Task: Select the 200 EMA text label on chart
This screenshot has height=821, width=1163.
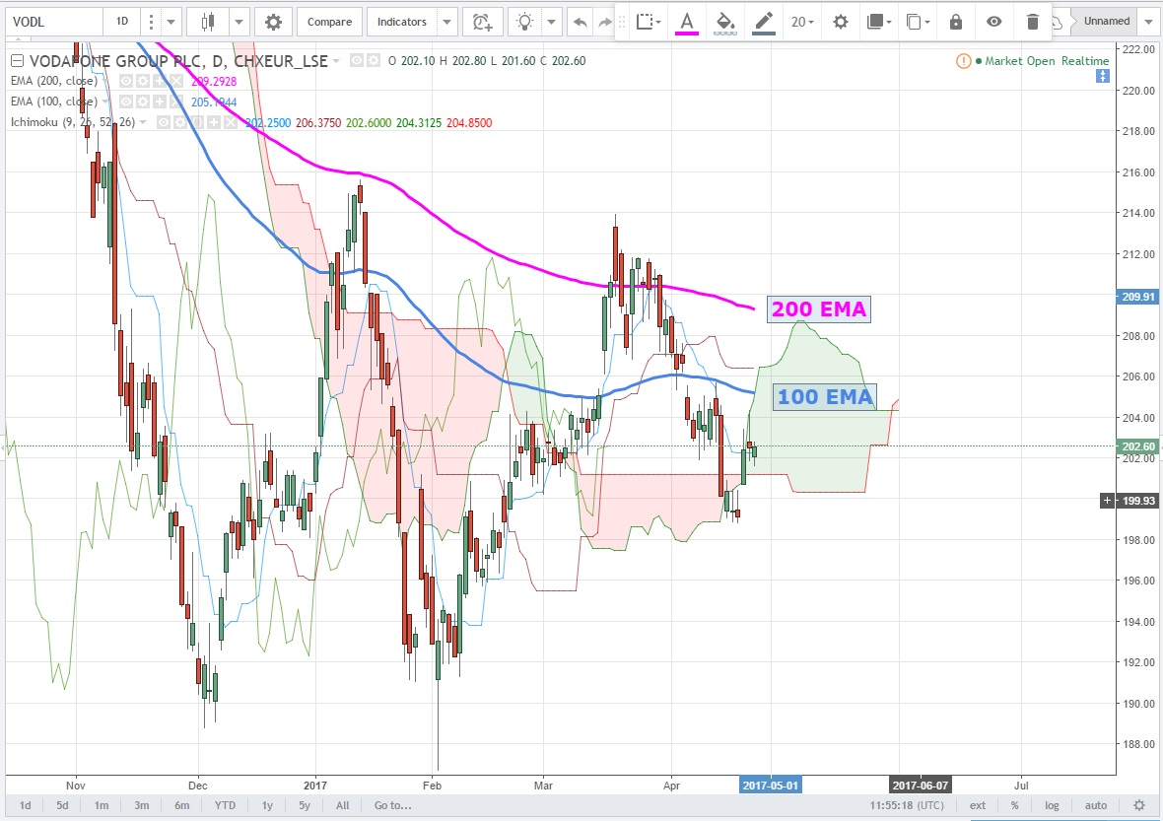Action: coord(818,309)
